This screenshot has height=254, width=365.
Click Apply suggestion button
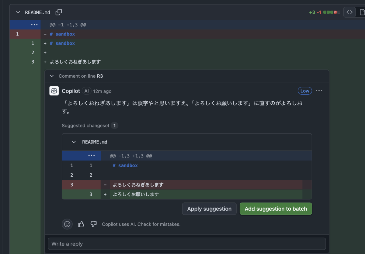point(209,209)
